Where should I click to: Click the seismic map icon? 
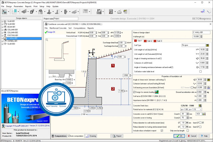coord(157,92)
